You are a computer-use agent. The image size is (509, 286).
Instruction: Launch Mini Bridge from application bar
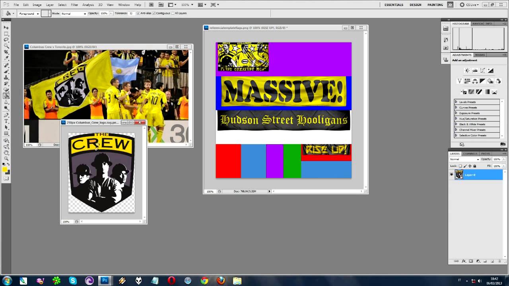[x=161, y=5]
